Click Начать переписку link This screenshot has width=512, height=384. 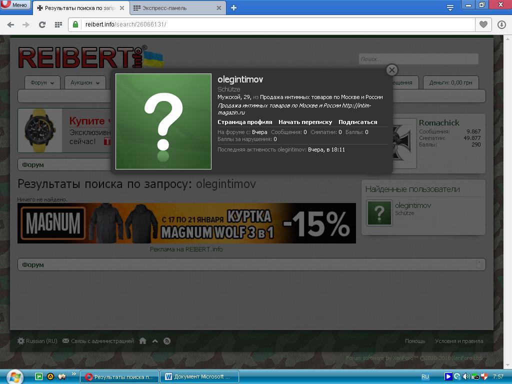305,122
